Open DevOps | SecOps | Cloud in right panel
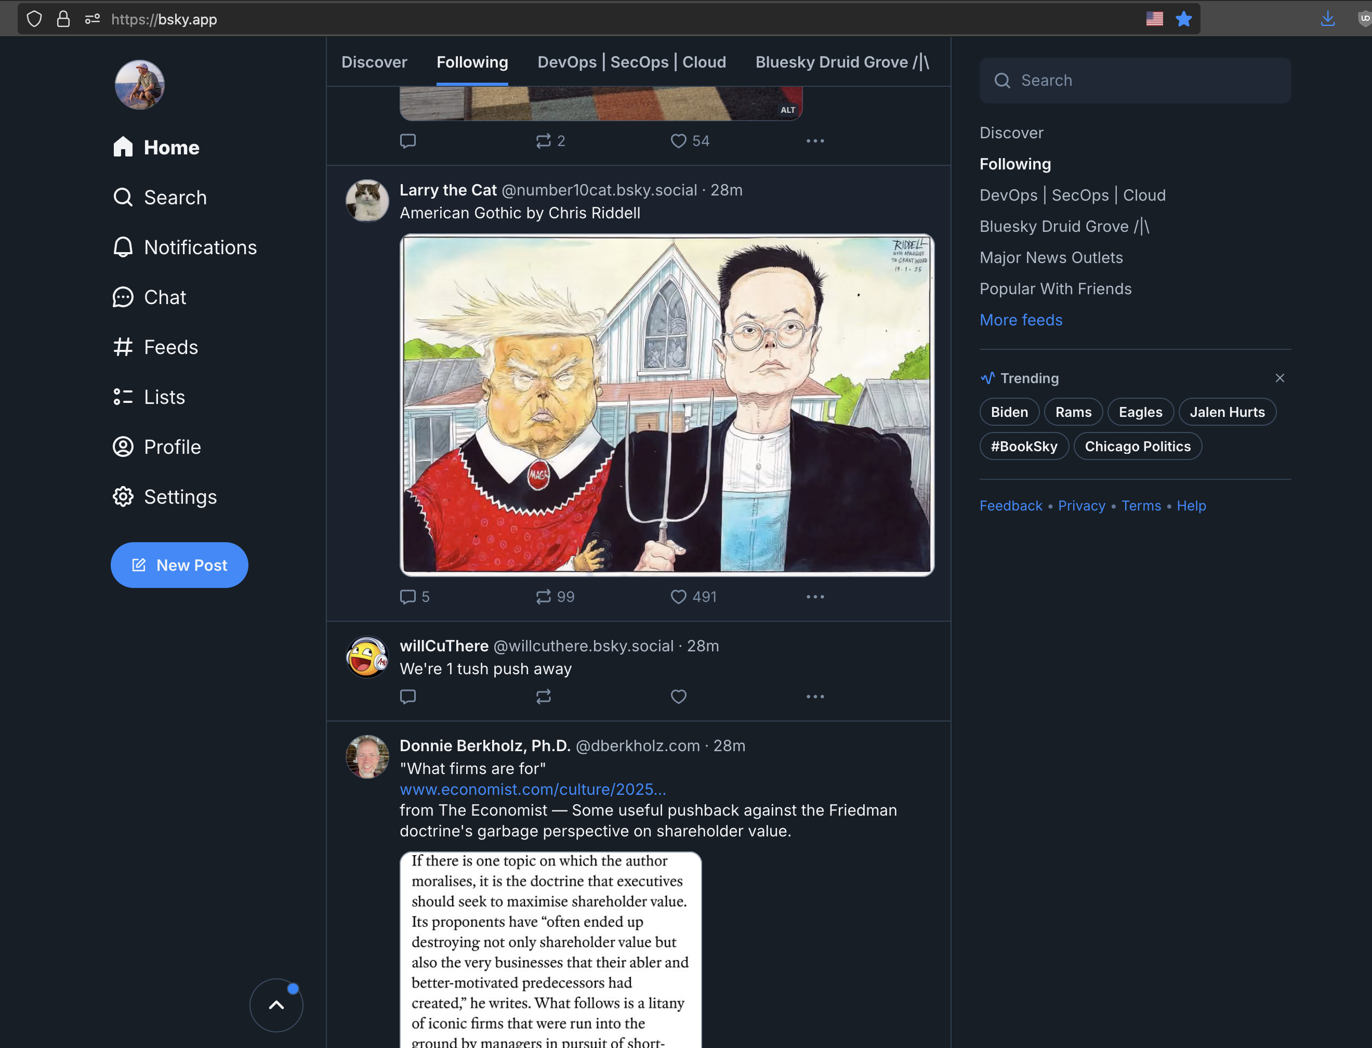Screen dimensions: 1372x1048 coord(1072,195)
